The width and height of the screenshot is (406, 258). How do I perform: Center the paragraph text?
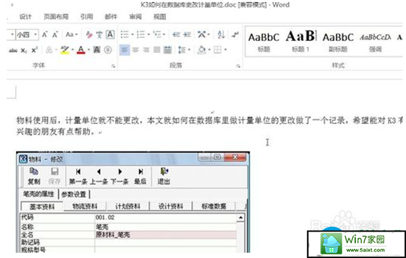136,49
